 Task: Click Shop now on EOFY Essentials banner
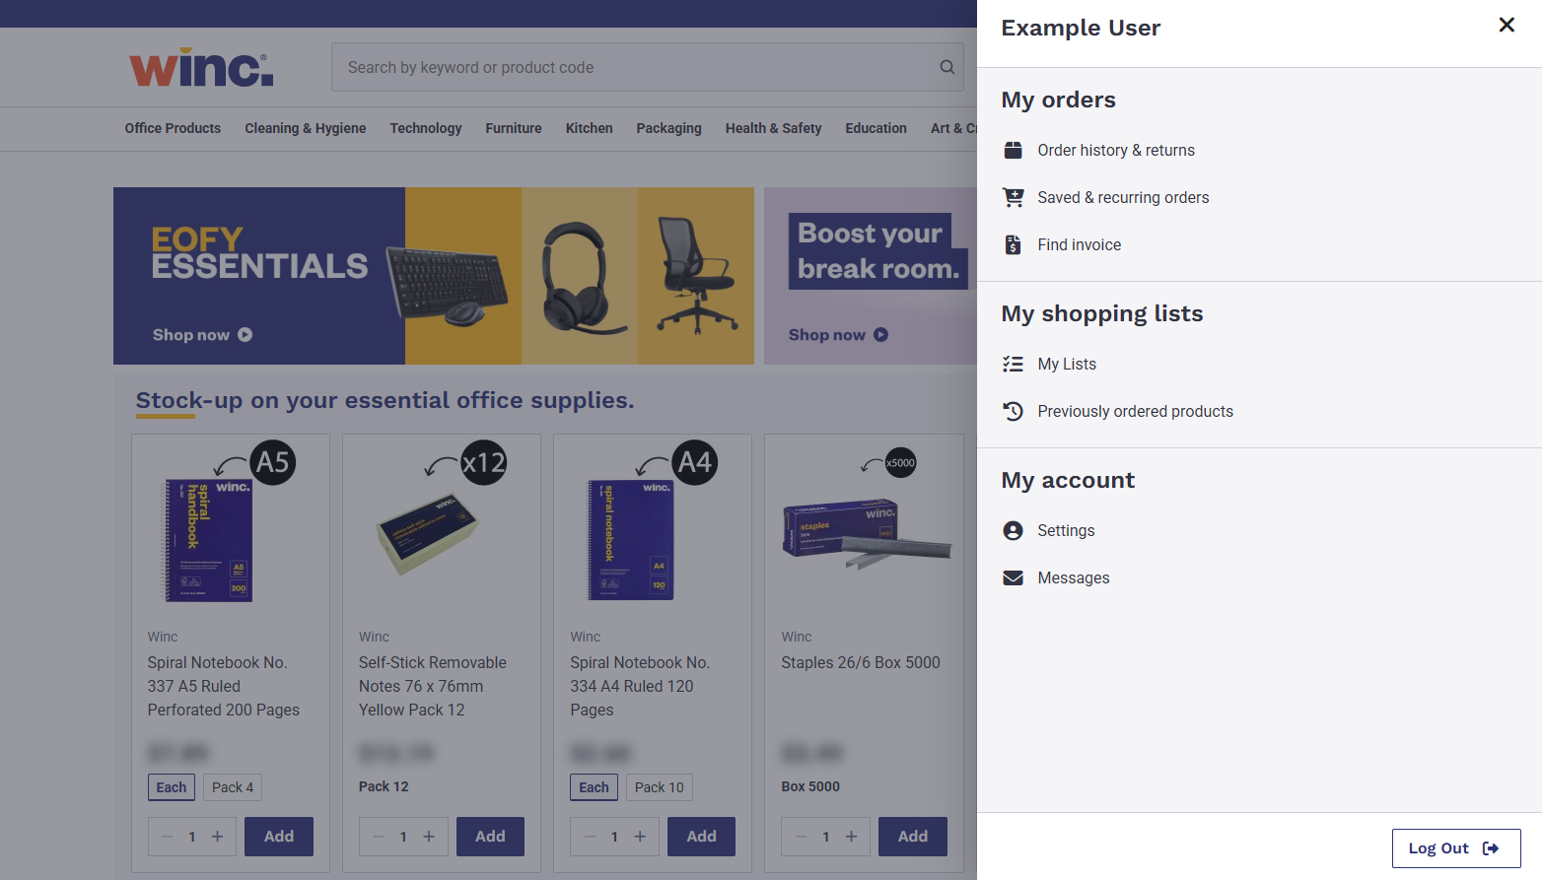tap(202, 335)
